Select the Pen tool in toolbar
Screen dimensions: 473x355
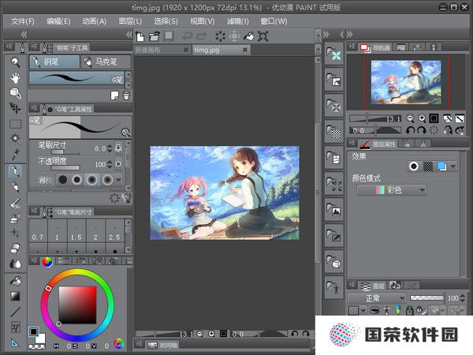point(15,171)
